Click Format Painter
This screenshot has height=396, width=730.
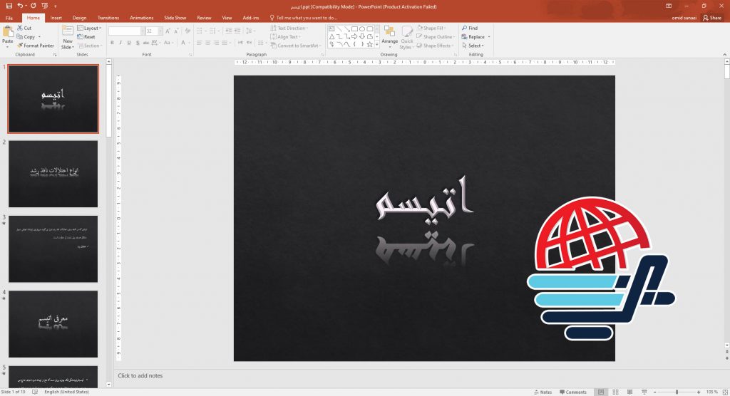pos(36,46)
